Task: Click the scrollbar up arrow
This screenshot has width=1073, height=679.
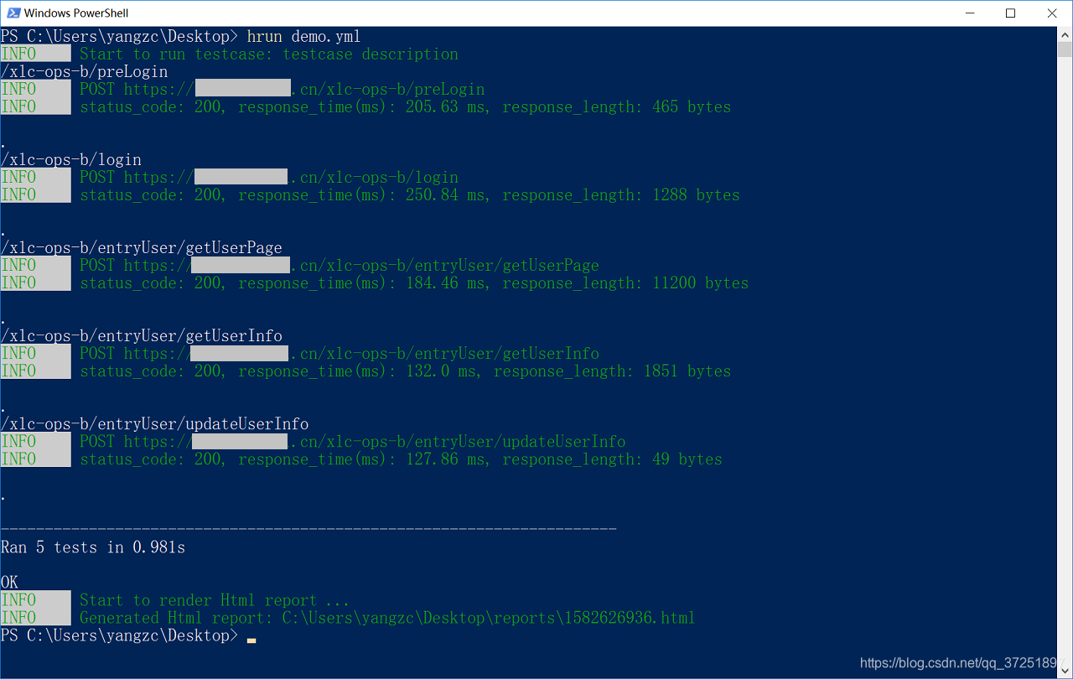Action: click(x=1065, y=34)
